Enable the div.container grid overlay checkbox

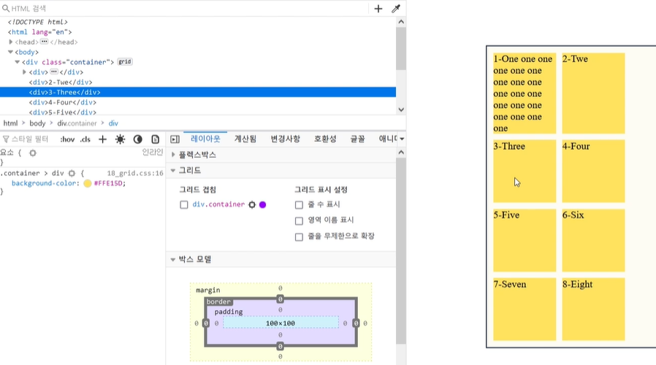pyautogui.click(x=183, y=205)
